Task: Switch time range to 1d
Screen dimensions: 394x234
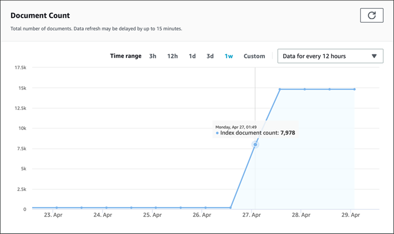Action: 192,56
